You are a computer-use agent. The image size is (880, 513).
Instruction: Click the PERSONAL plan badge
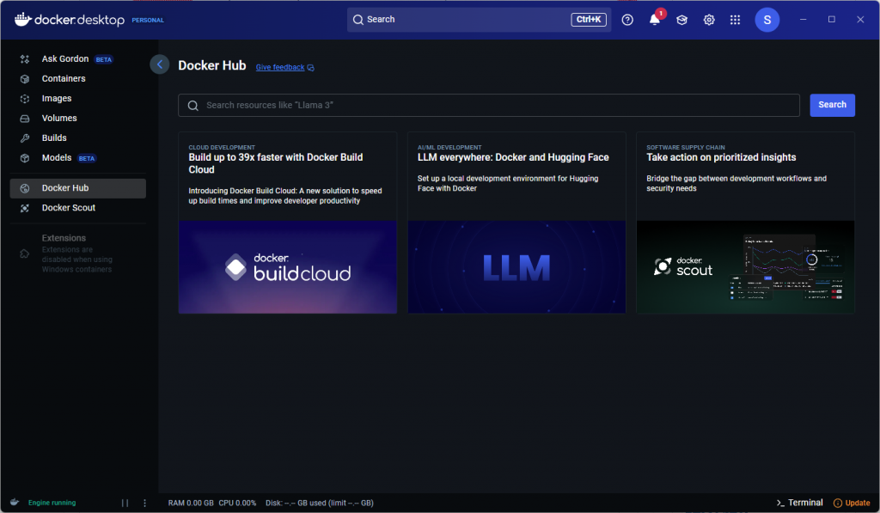[148, 21]
